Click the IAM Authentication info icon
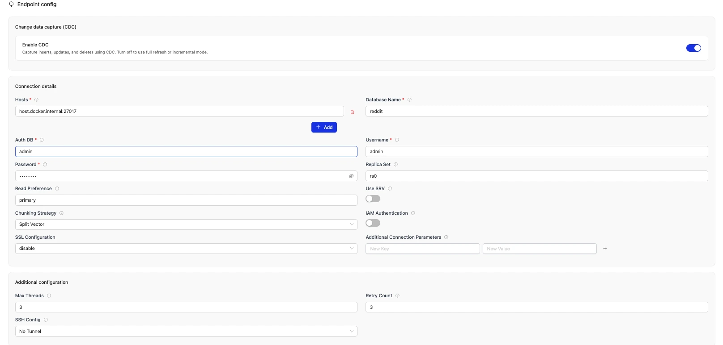The image size is (723, 345). click(x=413, y=213)
